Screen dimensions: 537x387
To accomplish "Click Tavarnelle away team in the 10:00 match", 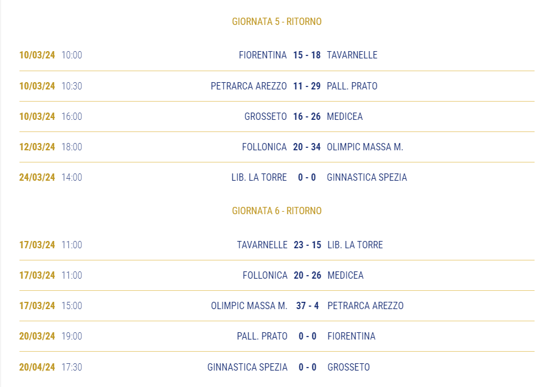I will pos(352,55).
